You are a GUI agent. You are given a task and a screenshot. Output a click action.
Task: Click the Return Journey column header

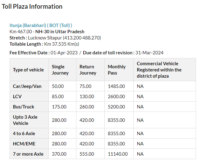pos(88,70)
